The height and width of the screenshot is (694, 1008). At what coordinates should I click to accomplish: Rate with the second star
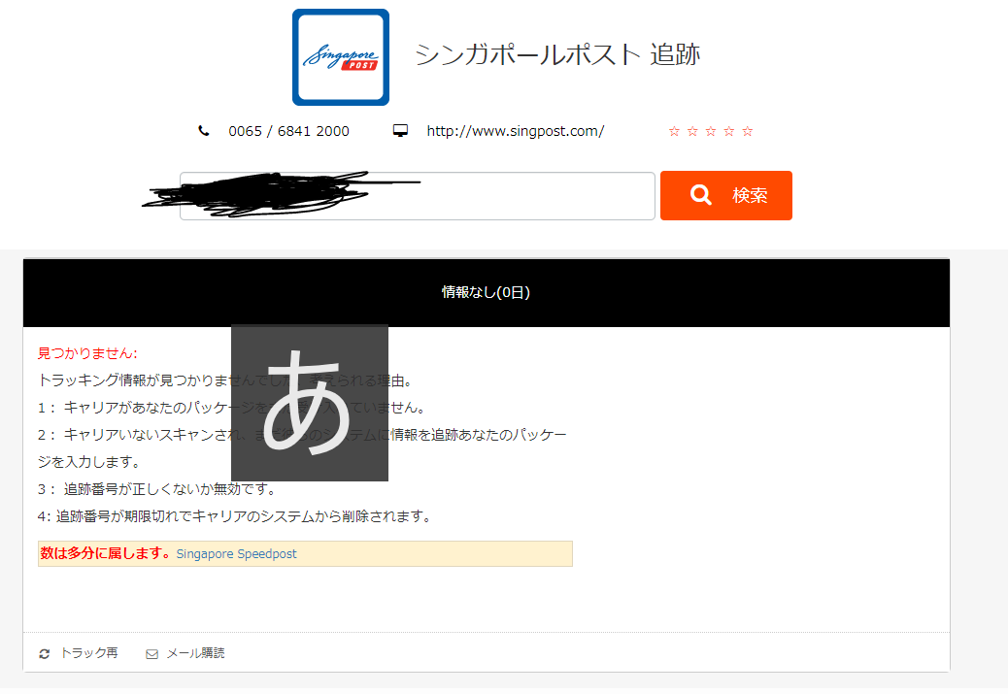[x=692, y=131]
